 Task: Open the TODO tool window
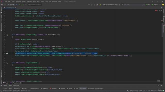(x=24, y=89)
